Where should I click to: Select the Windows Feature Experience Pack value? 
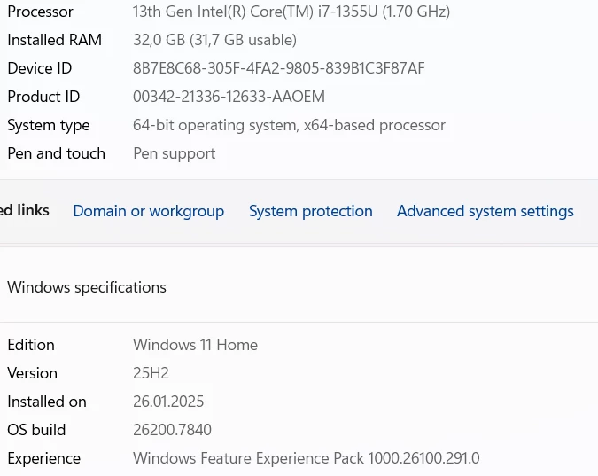(307, 458)
